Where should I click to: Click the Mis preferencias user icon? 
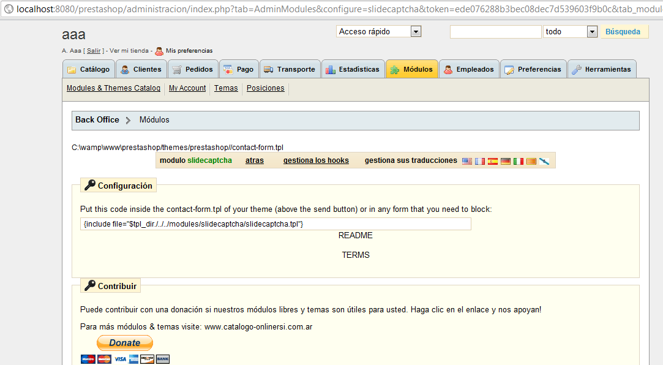pos(159,51)
